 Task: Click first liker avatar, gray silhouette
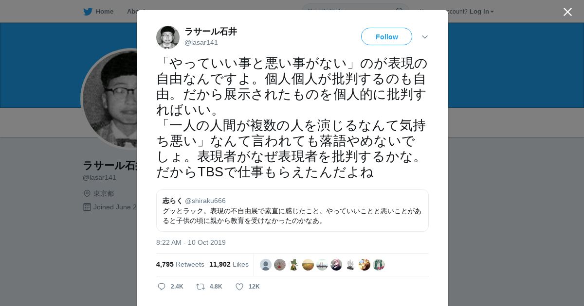click(x=265, y=265)
